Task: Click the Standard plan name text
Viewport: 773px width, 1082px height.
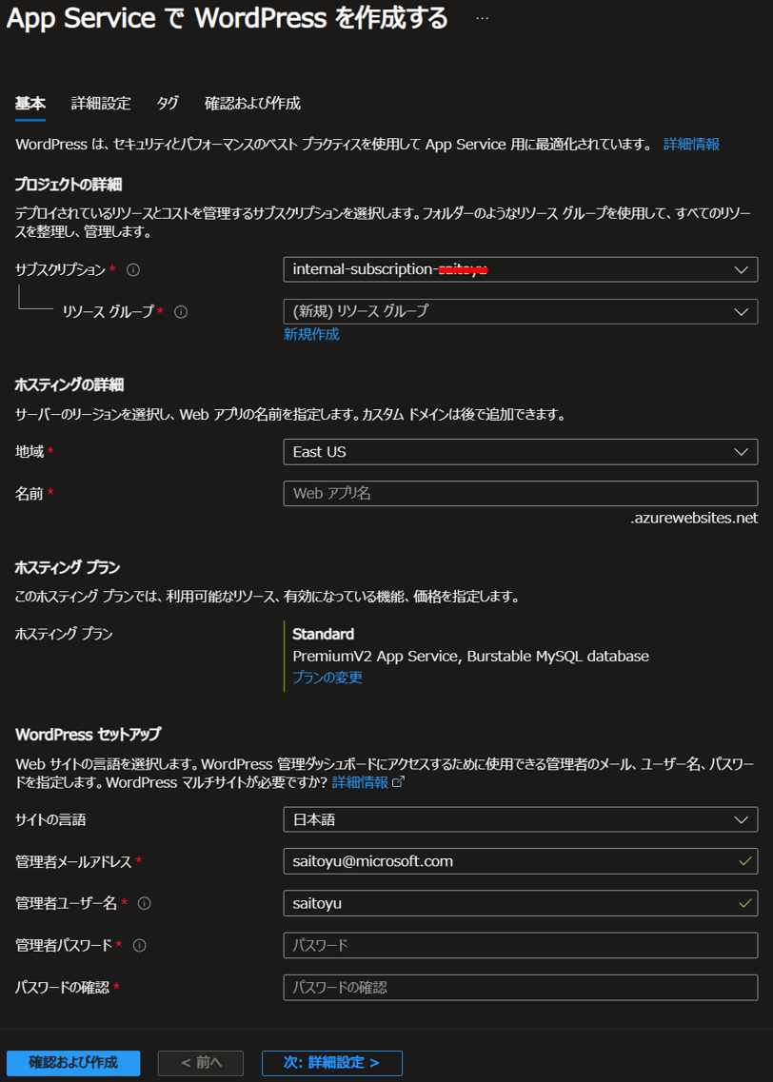Action: (x=323, y=634)
